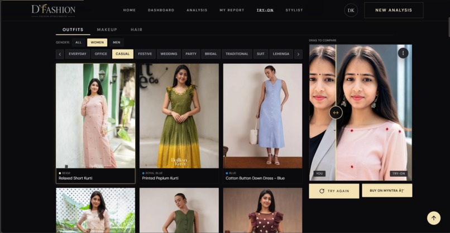450x233 pixels.
Task: Switch to the Makeup tab
Action: [107, 29]
